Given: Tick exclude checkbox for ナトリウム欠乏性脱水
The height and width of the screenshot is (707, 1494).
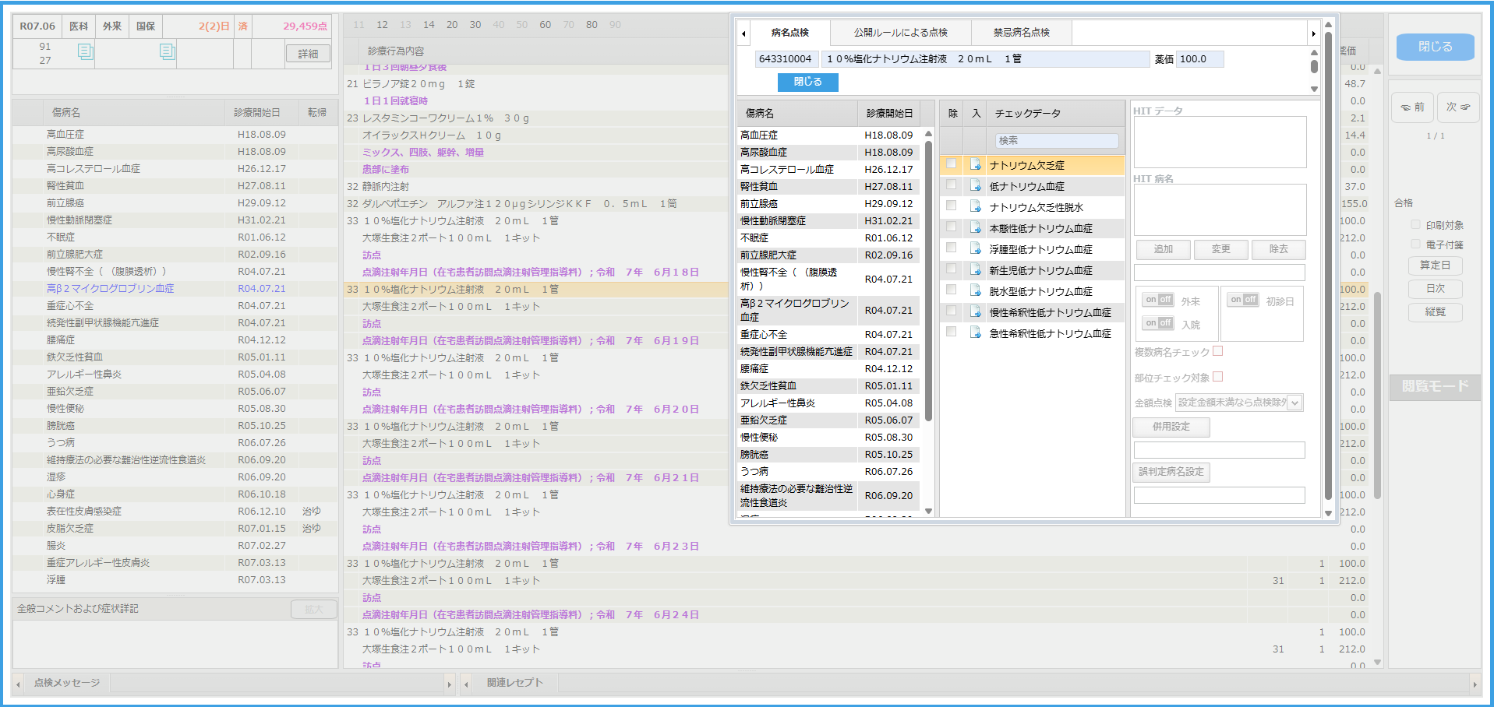Looking at the screenshot, I should point(951,206).
